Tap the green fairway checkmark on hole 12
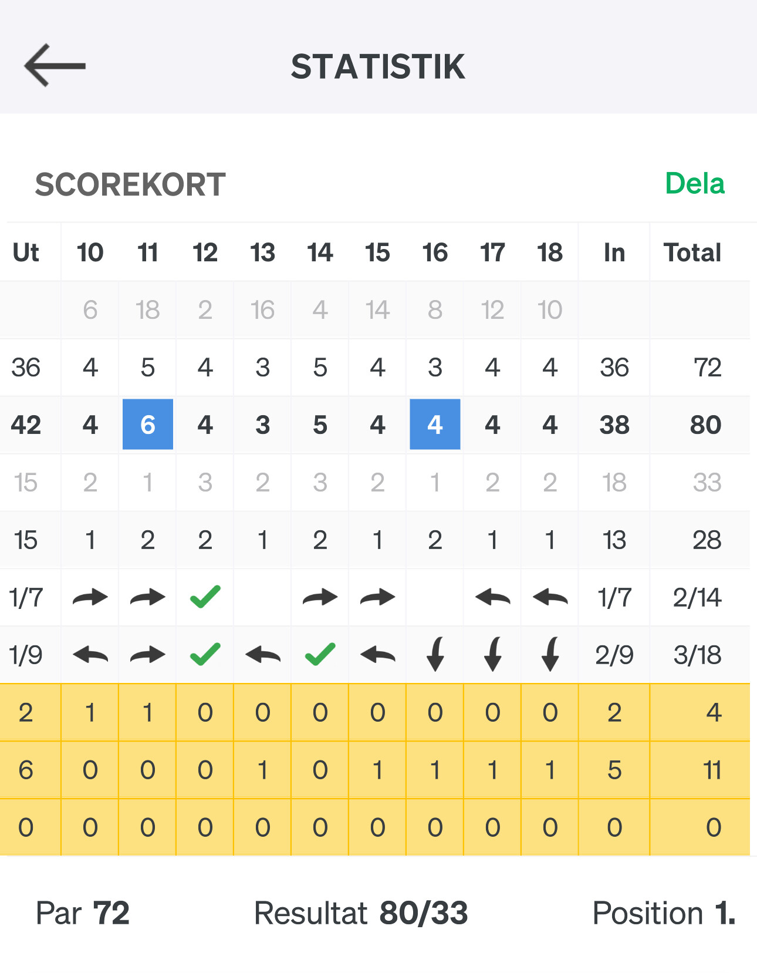This screenshot has width=757, height=973. [205, 597]
